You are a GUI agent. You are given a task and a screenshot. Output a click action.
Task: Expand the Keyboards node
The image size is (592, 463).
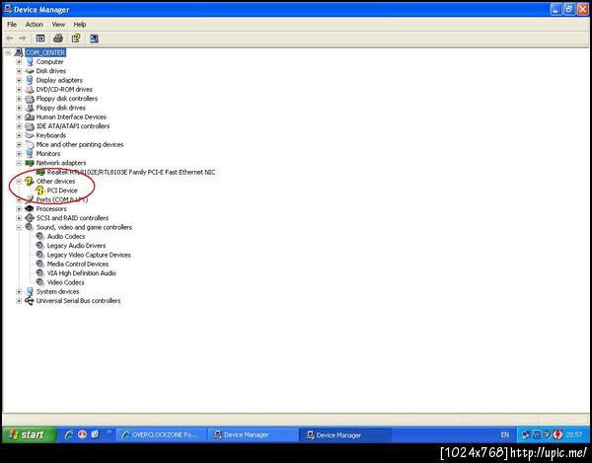[x=19, y=135]
